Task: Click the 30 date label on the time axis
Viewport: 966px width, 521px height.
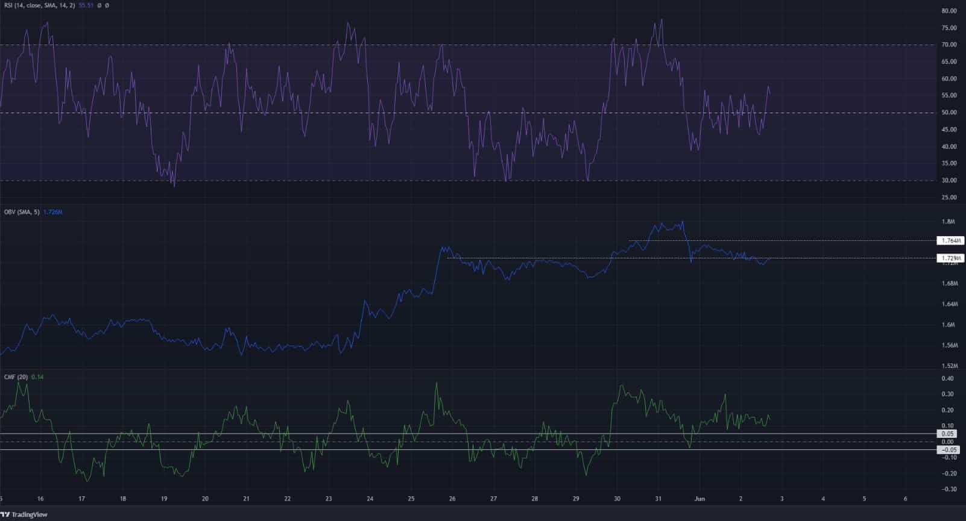Action: tap(617, 499)
